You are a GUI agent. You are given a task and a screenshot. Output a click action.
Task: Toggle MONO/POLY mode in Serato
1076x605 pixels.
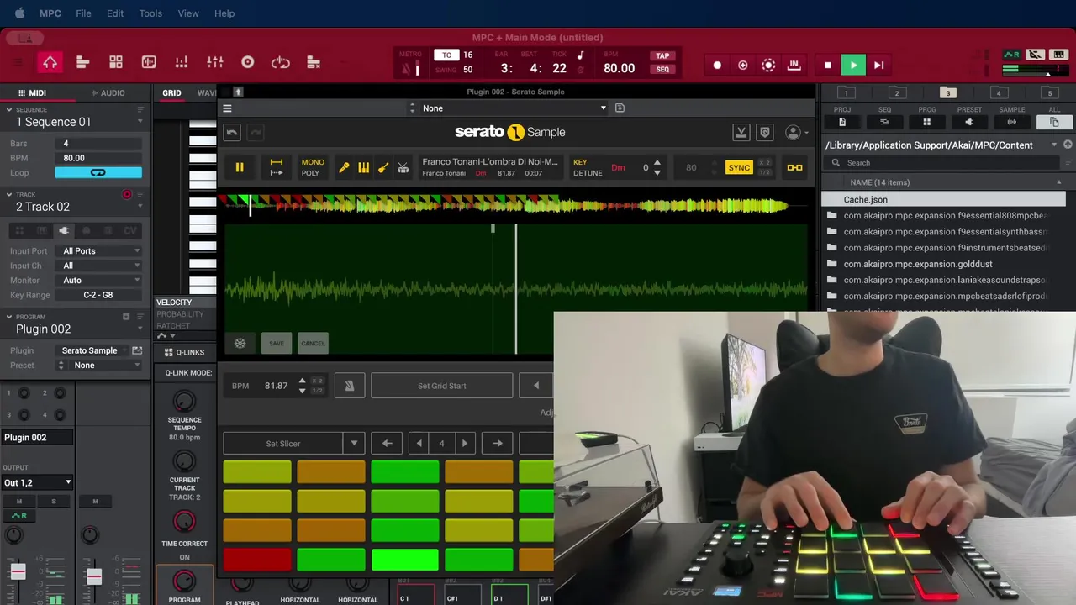pos(313,167)
